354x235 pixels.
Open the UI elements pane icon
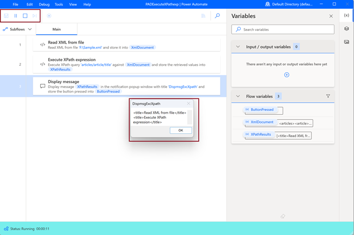tap(346, 29)
